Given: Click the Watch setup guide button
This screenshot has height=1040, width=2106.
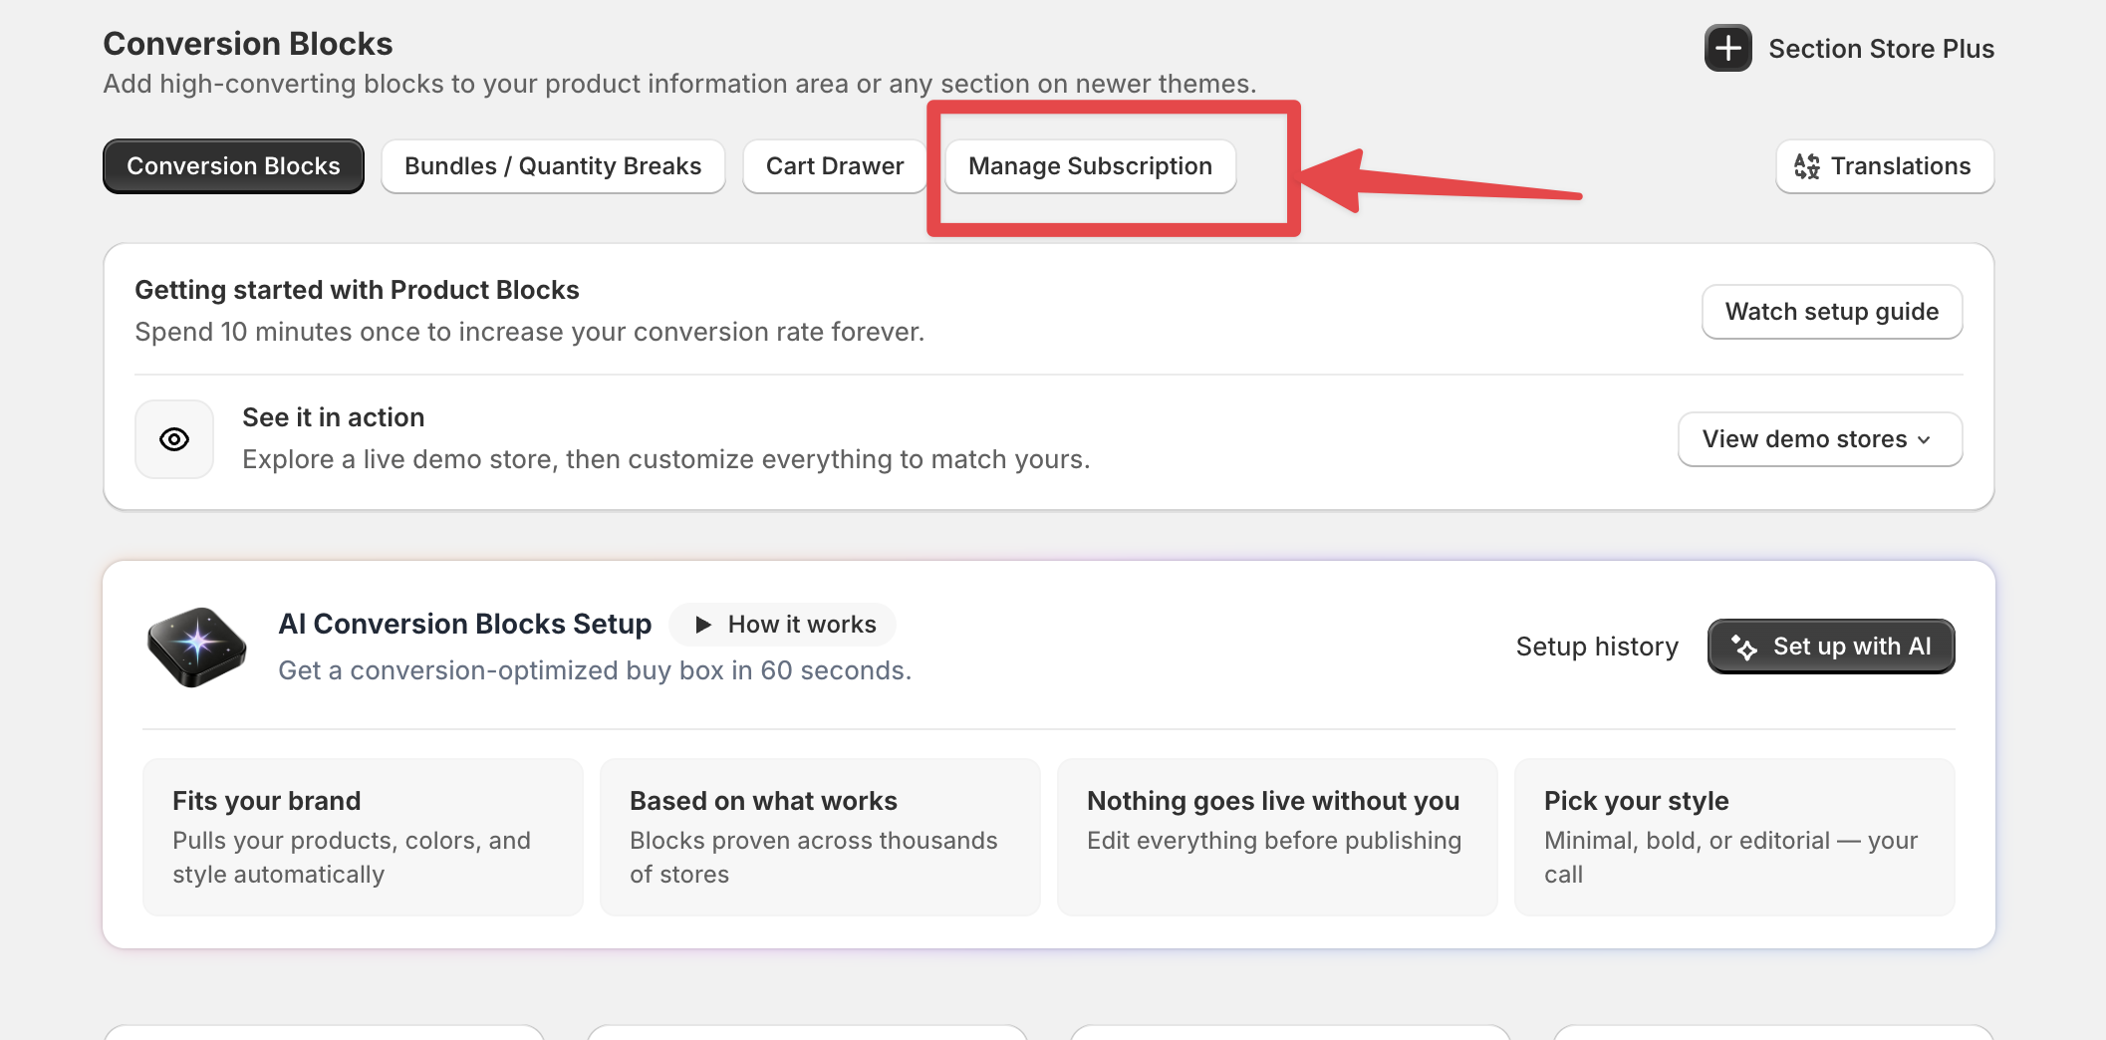Looking at the screenshot, I should coord(1832,312).
